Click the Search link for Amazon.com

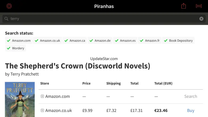(x=191, y=96)
